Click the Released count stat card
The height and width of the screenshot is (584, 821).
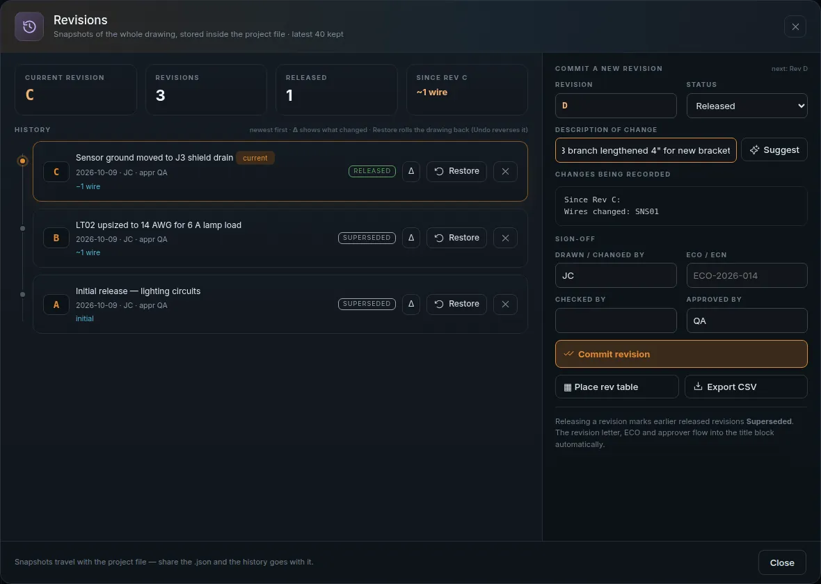(x=337, y=90)
